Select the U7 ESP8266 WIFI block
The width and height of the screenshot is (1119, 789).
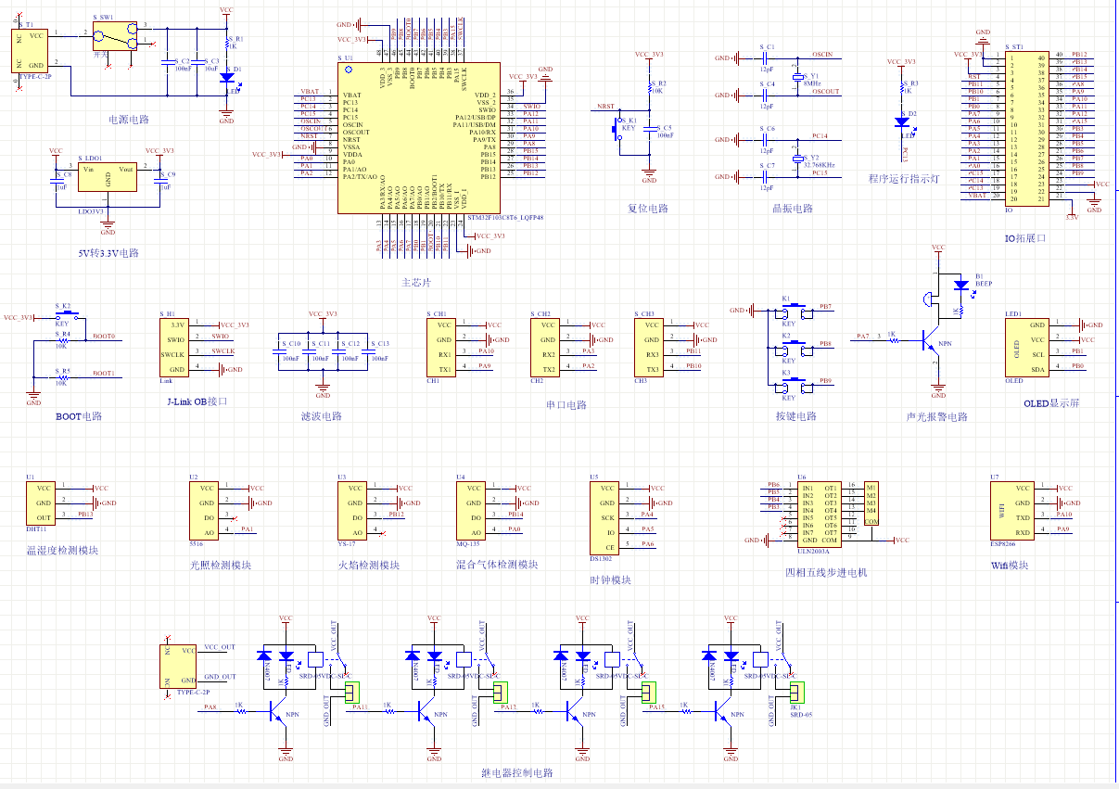click(x=1011, y=511)
